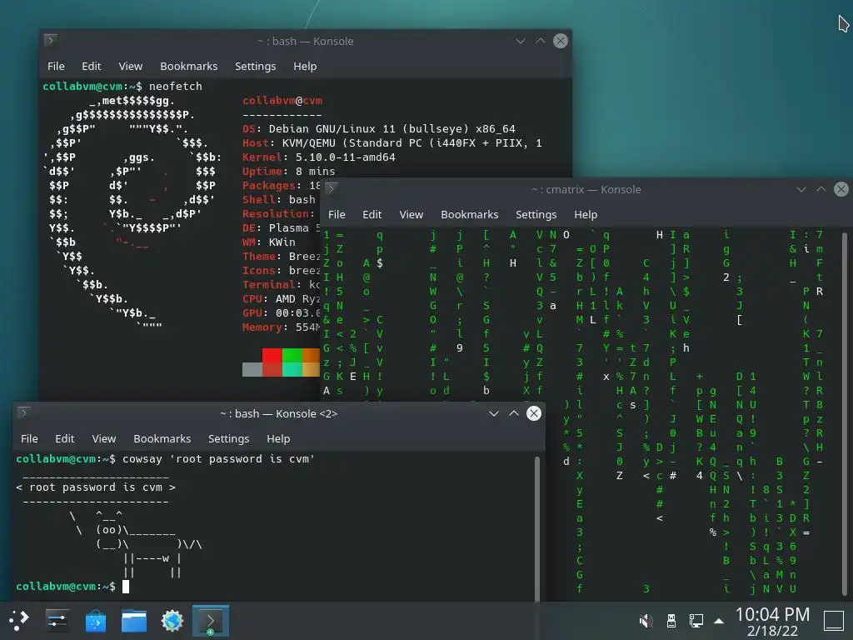853x640 pixels.
Task: Open Edit menu in cmatrix Konsole window
Action: (372, 214)
